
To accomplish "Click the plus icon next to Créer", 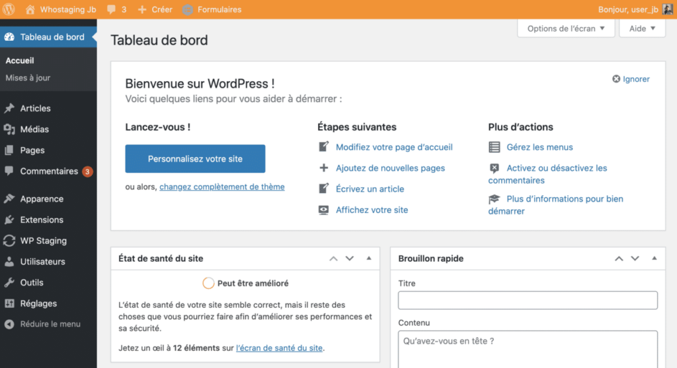I will pos(142,9).
